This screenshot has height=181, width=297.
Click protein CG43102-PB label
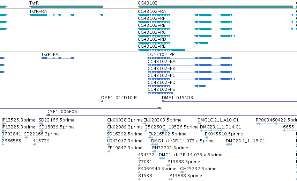click(161, 69)
